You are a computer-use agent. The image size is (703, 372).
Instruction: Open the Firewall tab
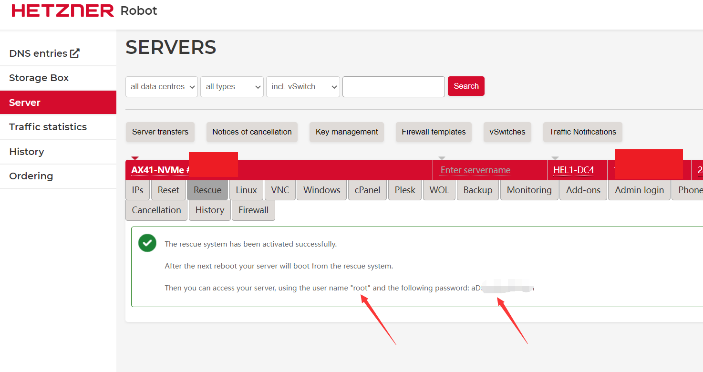[x=254, y=210]
